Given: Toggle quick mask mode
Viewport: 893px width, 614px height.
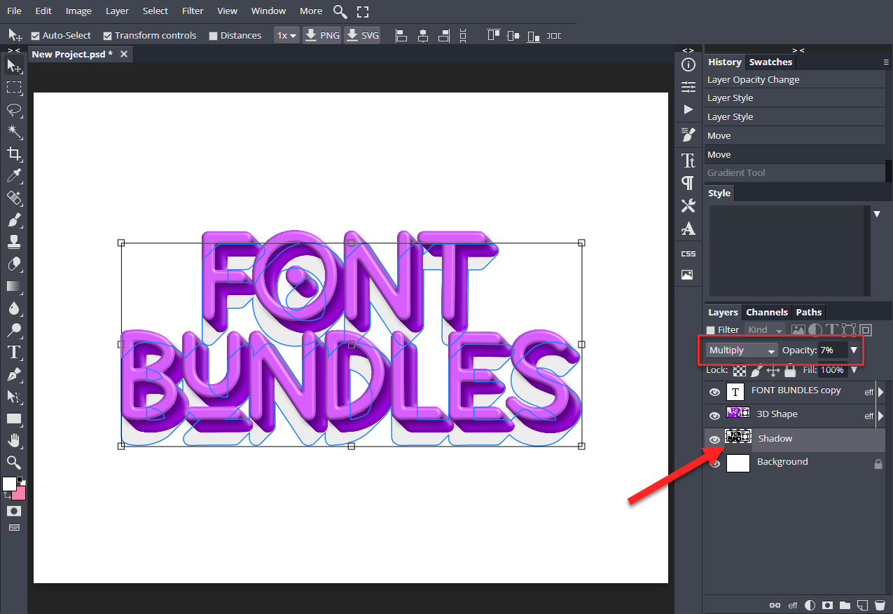Looking at the screenshot, I should (x=13, y=511).
